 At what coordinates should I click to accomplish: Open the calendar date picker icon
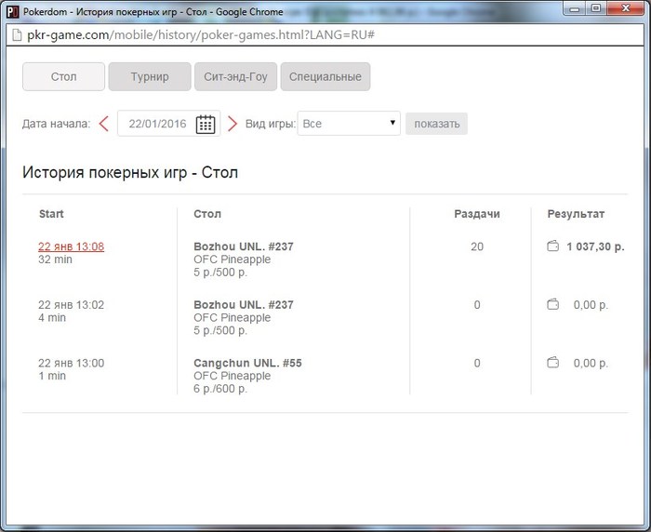click(206, 124)
